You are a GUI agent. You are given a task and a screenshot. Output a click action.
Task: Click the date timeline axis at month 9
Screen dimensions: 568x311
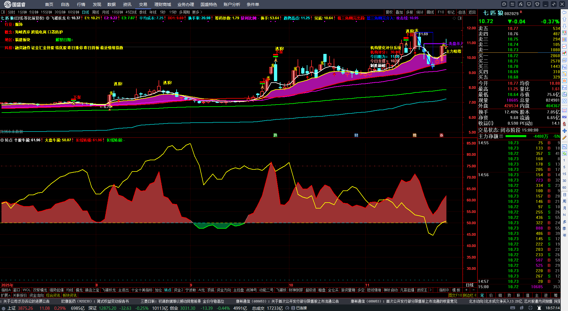(x=191, y=285)
